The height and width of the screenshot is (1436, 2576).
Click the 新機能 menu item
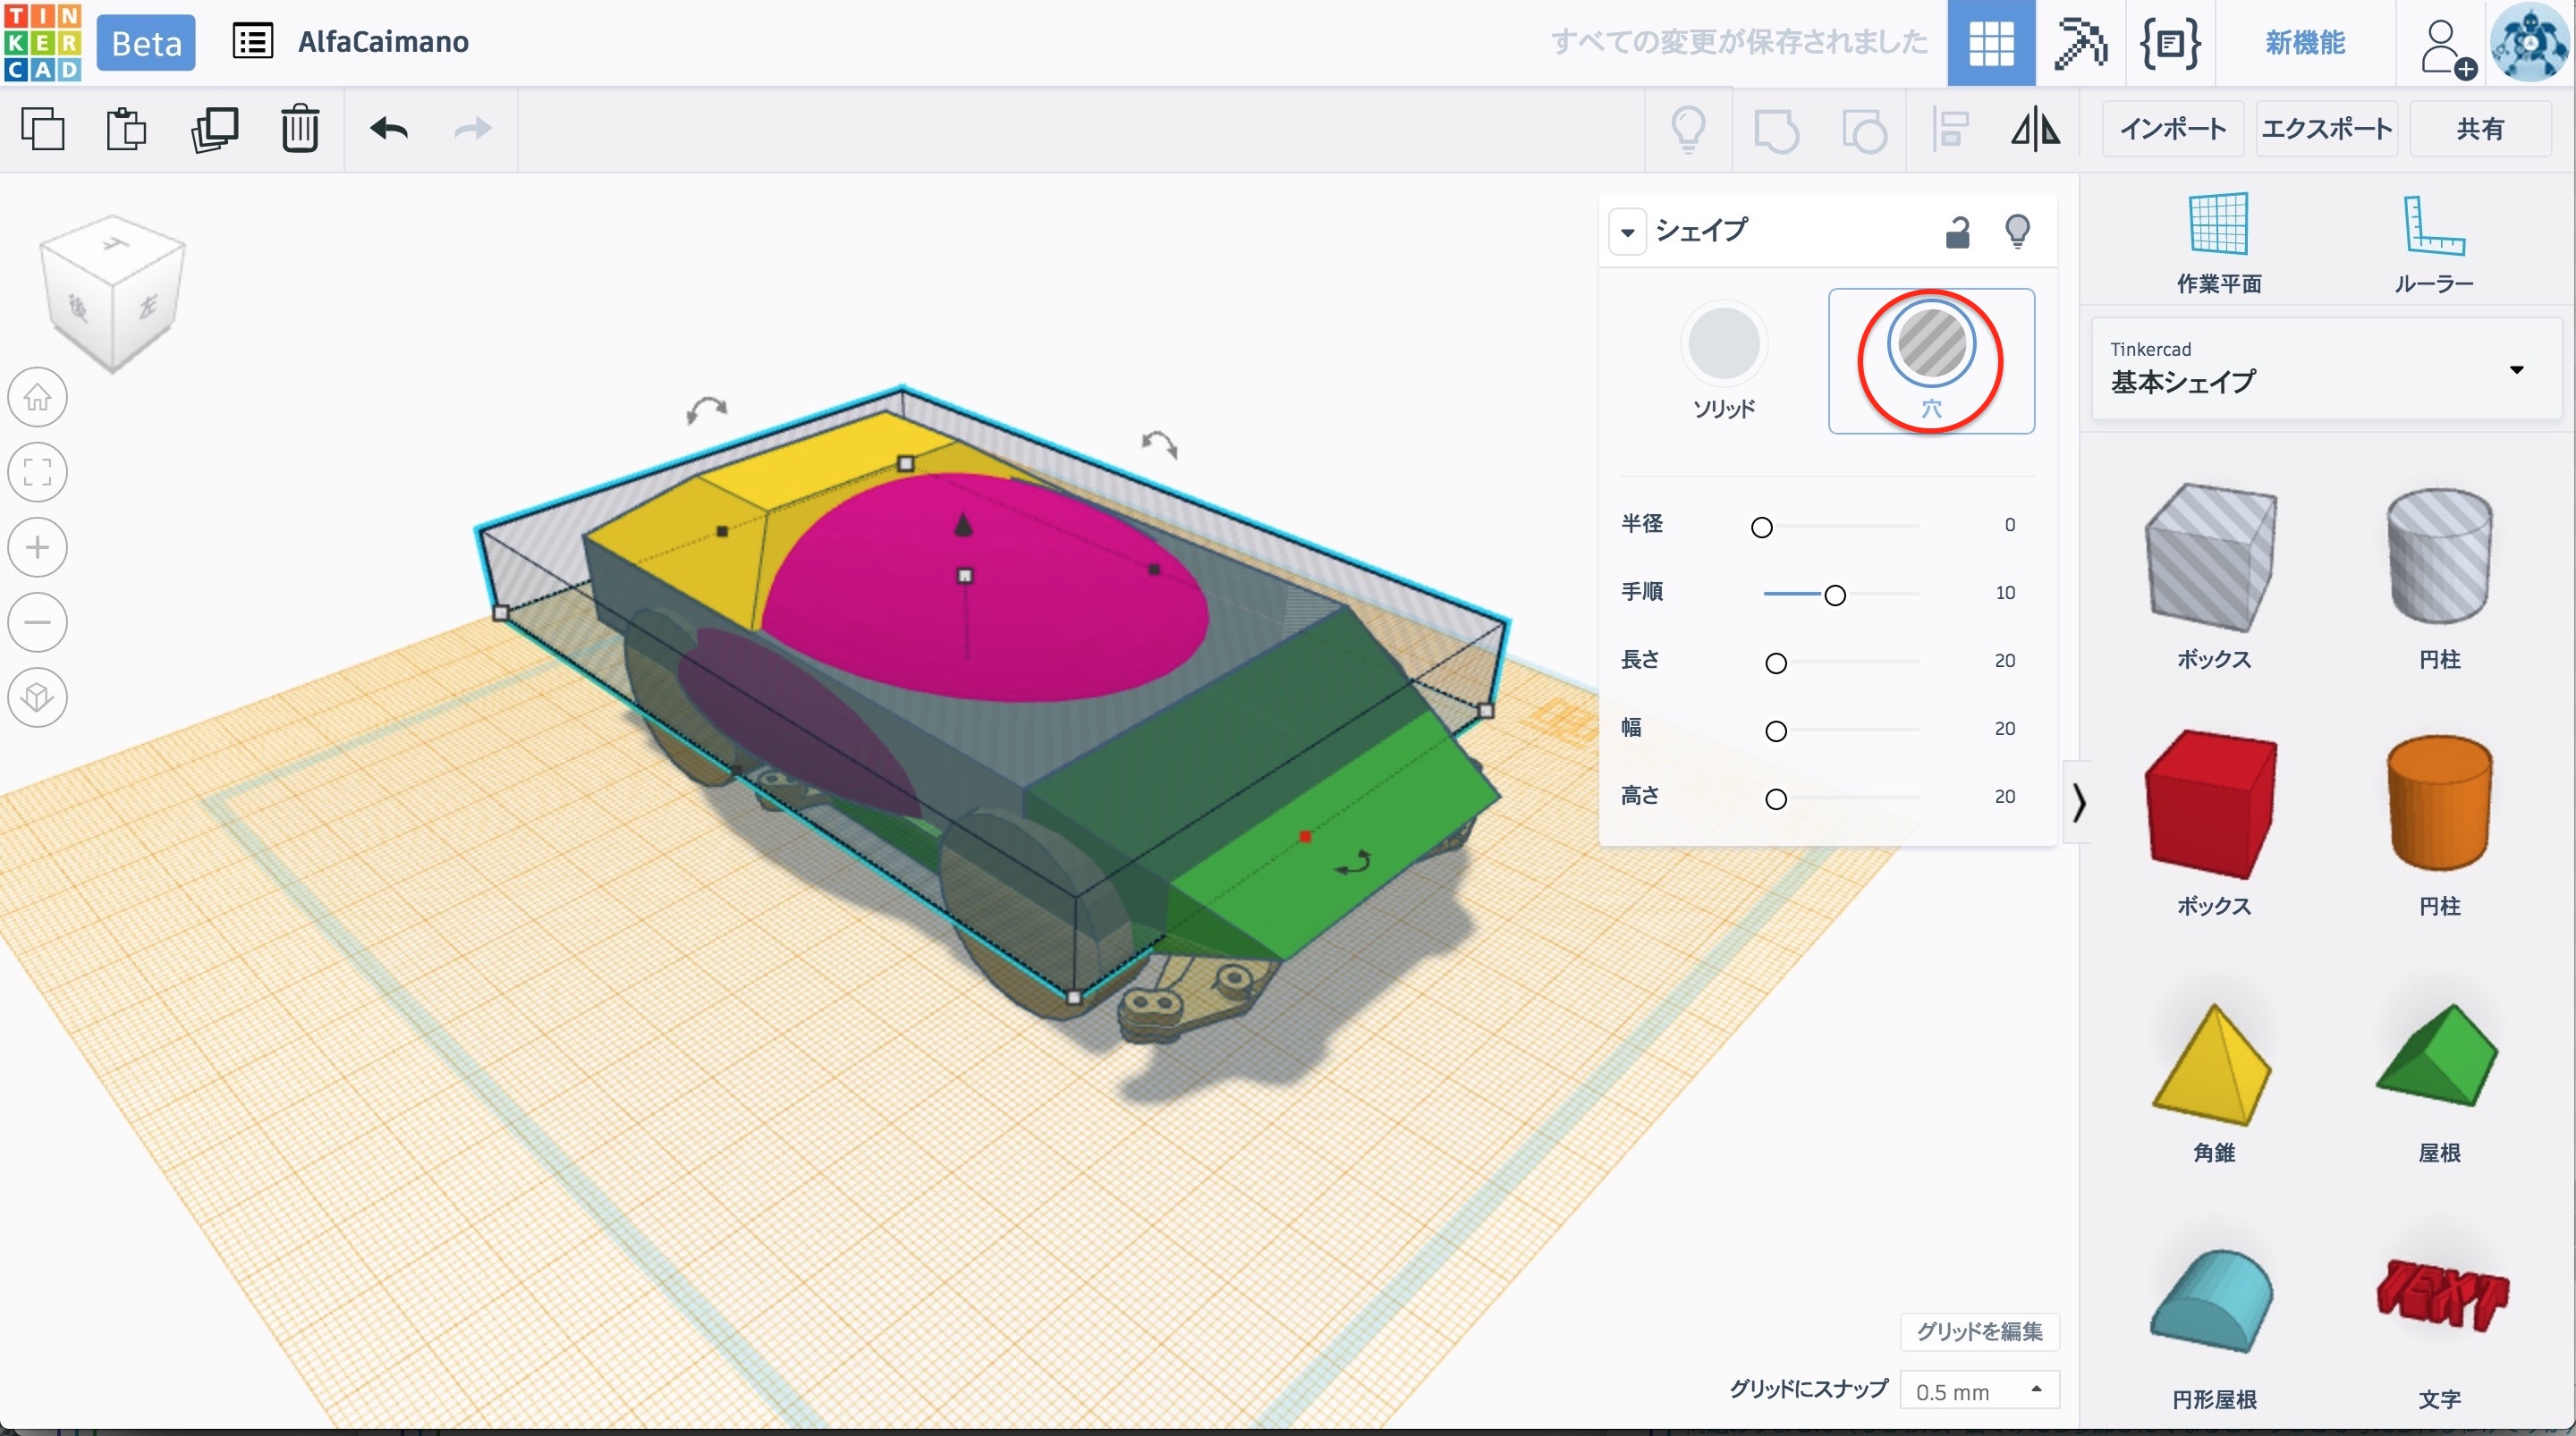coord(2304,43)
